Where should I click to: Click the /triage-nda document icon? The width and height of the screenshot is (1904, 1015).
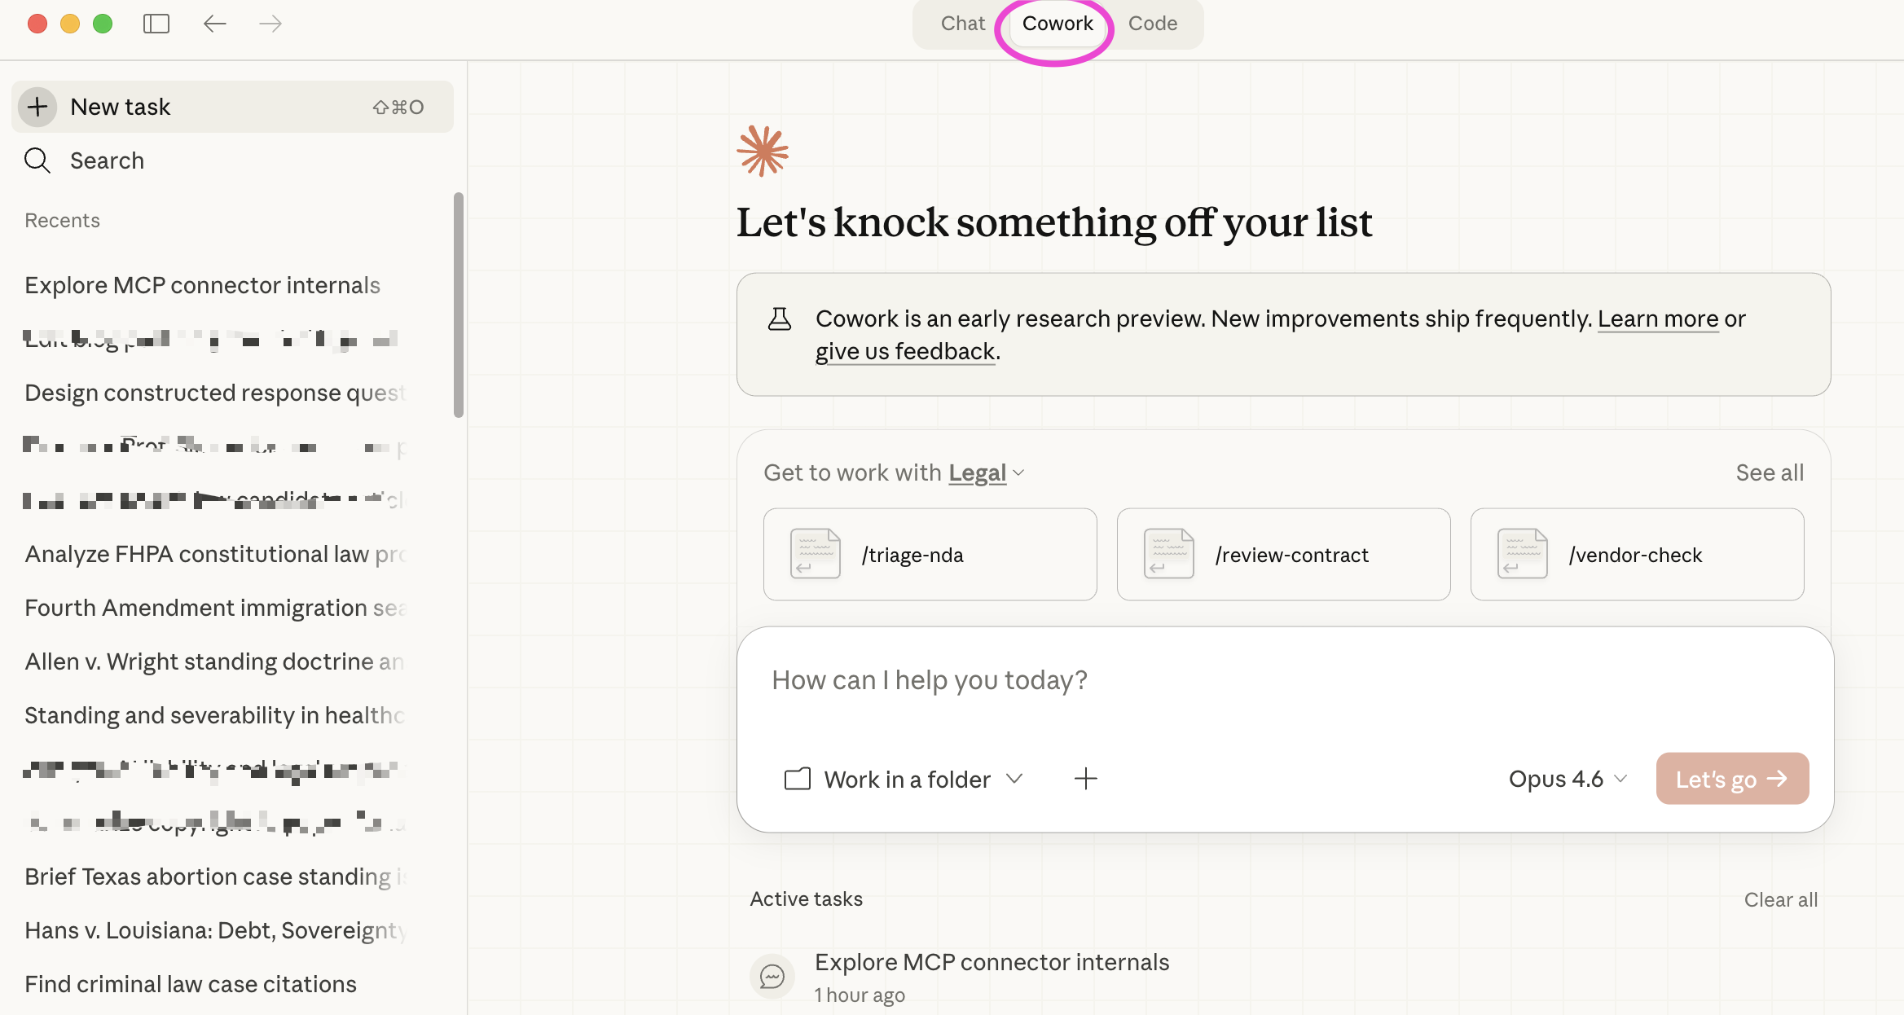(815, 554)
